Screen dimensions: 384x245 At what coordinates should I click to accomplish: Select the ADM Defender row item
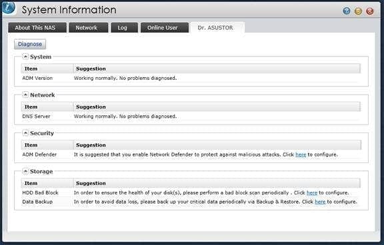point(39,154)
